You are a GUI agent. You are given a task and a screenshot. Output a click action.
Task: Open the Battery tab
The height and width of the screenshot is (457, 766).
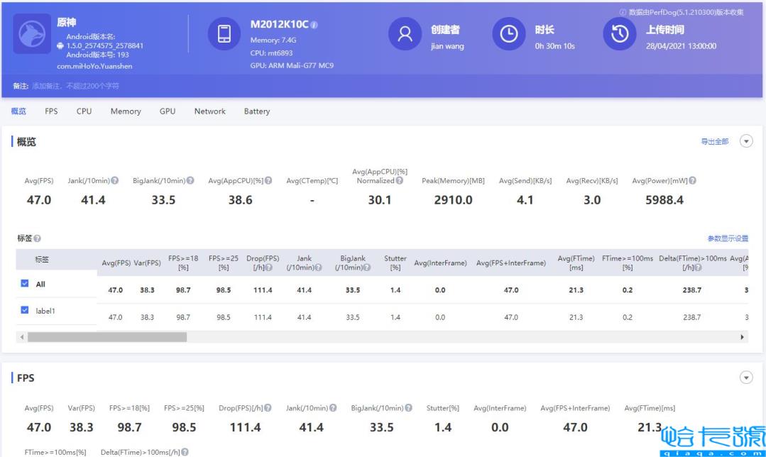point(256,111)
